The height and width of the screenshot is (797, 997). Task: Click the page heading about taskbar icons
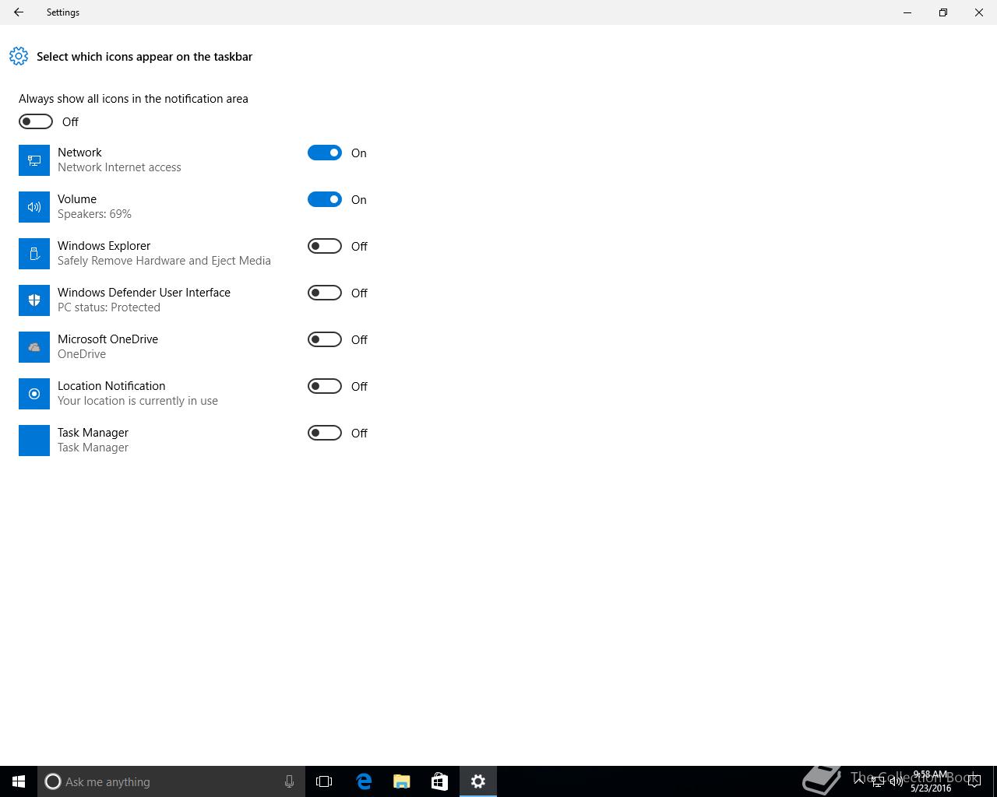click(144, 57)
